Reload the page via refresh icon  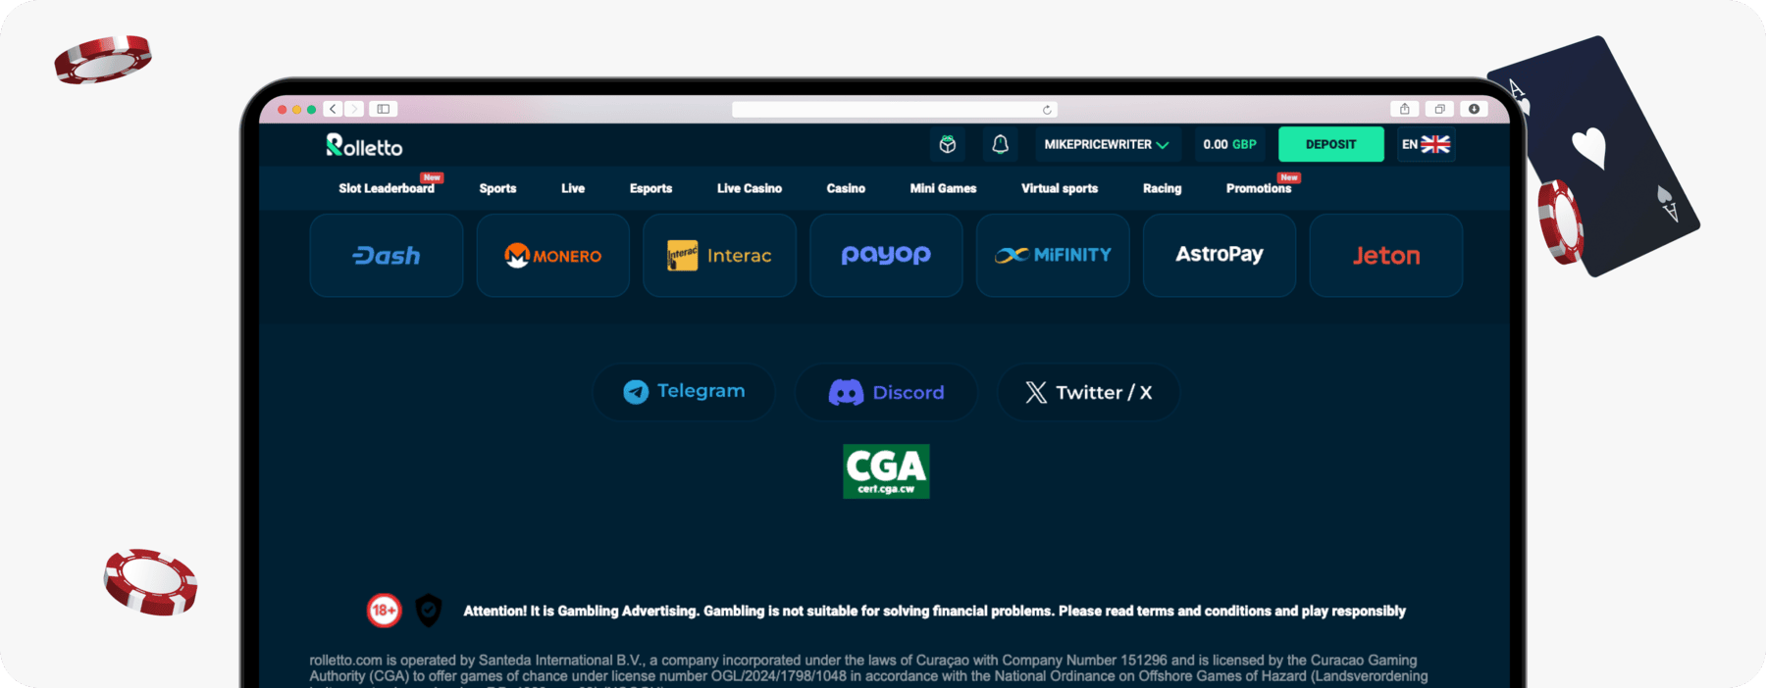click(x=1047, y=110)
